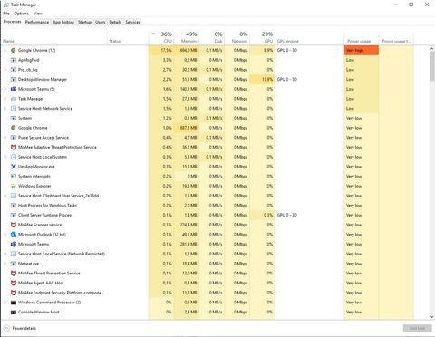Click the Pro_cb_hq process icon
This screenshot has height=337, width=435.
point(14,70)
